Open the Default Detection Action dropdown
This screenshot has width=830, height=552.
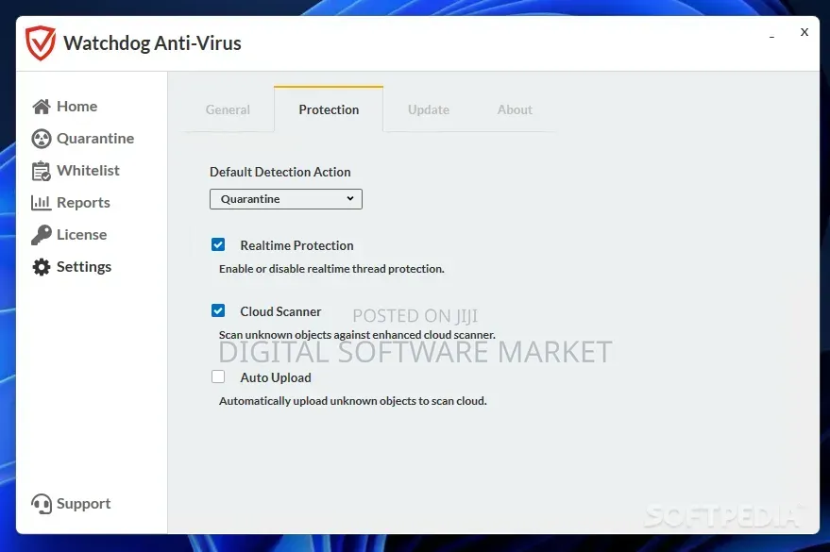(286, 199)
